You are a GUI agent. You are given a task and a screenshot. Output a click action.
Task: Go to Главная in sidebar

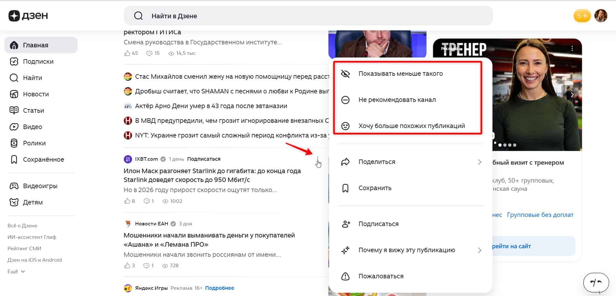tap(41, 45)
